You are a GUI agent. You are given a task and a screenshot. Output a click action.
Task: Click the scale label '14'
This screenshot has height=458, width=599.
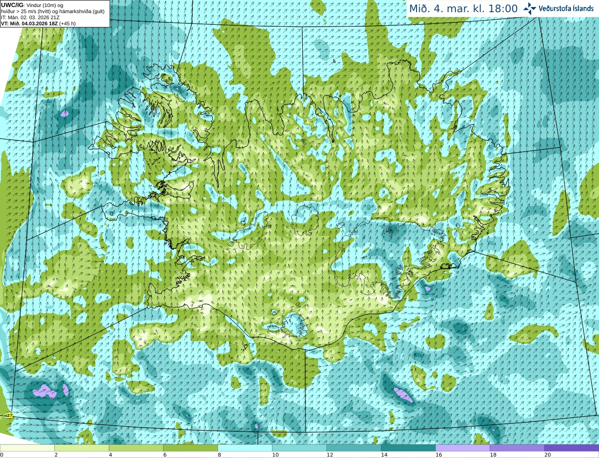click(x=384, y=455)
